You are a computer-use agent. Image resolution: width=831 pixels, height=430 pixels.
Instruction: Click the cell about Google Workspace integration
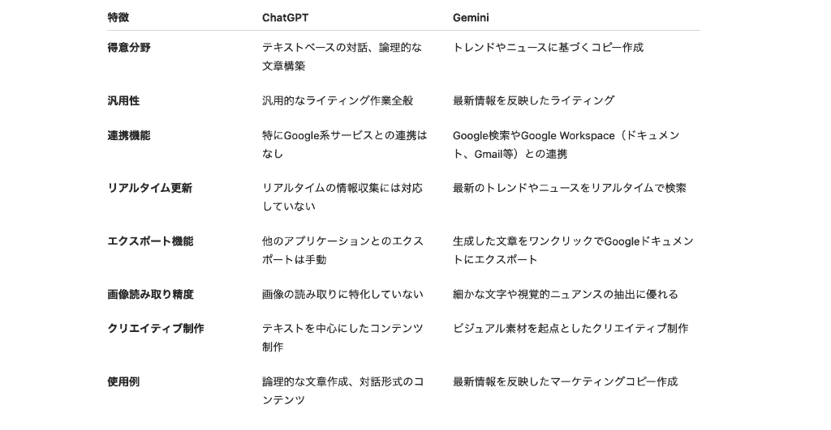[x=566, y=144]
